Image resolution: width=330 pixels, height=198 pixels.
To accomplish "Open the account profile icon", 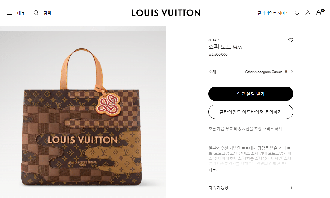I will coord(308,13).
